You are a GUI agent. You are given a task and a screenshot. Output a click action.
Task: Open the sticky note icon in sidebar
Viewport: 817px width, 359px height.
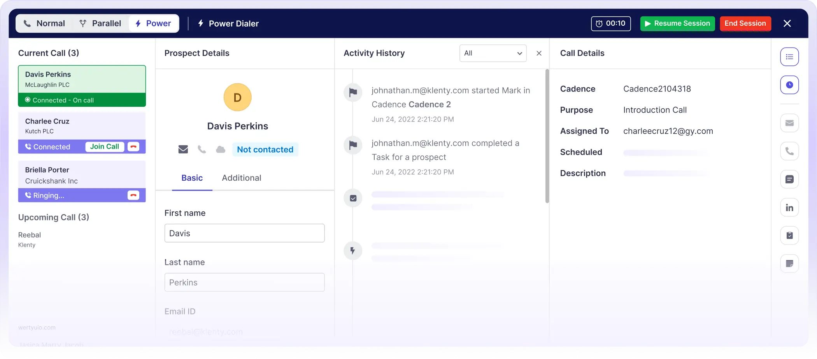[x=789, y=264]
